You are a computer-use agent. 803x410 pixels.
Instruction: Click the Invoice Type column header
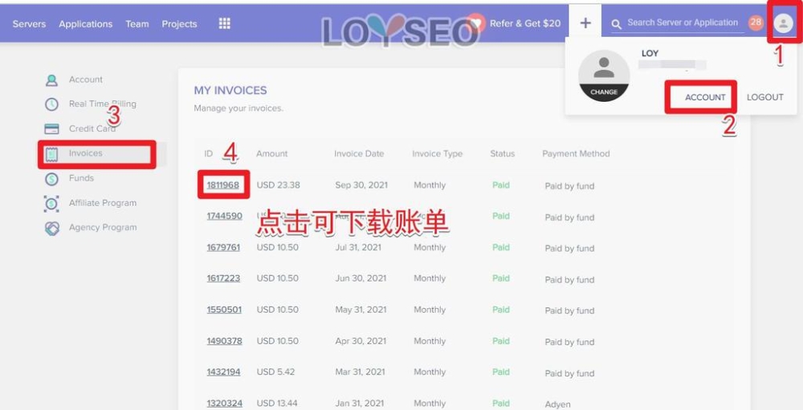tap(438, 153)
